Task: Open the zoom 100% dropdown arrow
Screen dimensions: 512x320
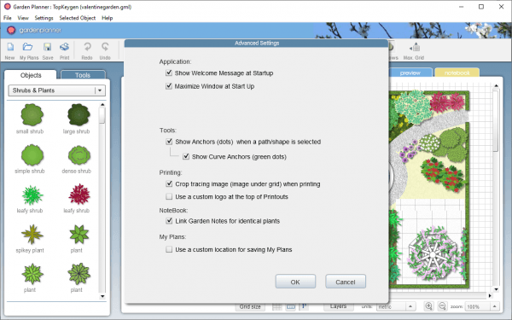Action: (494, 306)
